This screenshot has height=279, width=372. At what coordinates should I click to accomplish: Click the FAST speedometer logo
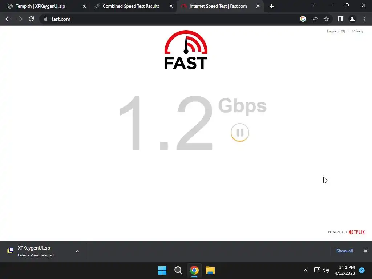(x=186, y=50)
